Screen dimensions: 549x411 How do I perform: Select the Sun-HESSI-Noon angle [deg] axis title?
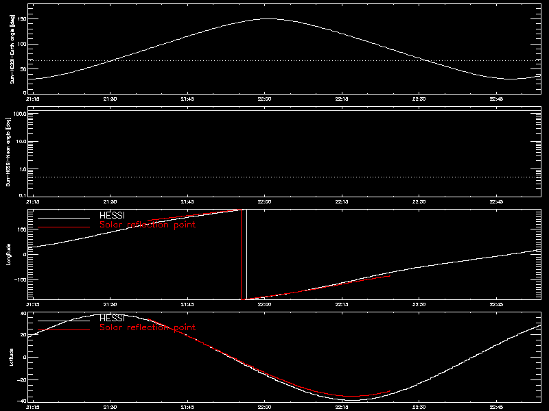[x=9, y=151]
